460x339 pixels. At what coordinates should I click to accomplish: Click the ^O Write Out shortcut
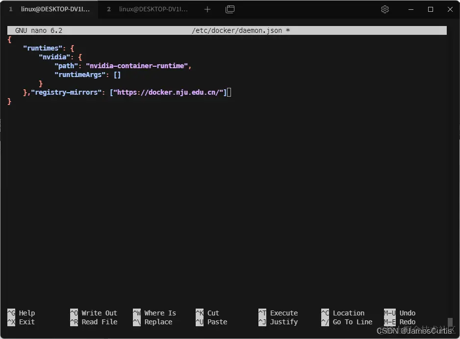[94, 313]
